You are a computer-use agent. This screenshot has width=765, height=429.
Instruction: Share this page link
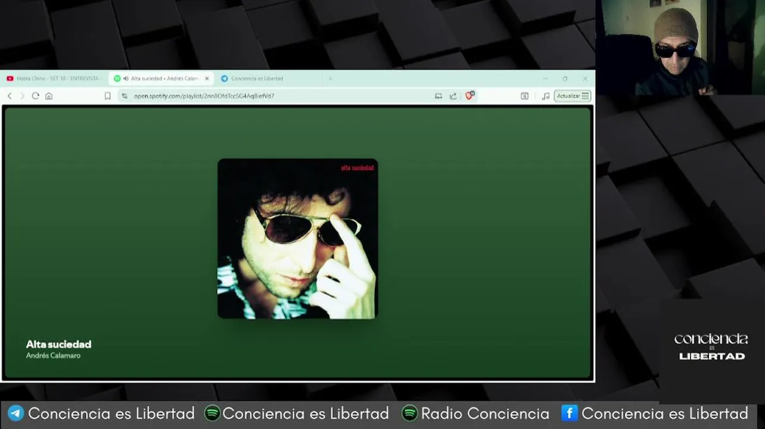(453, 96)
